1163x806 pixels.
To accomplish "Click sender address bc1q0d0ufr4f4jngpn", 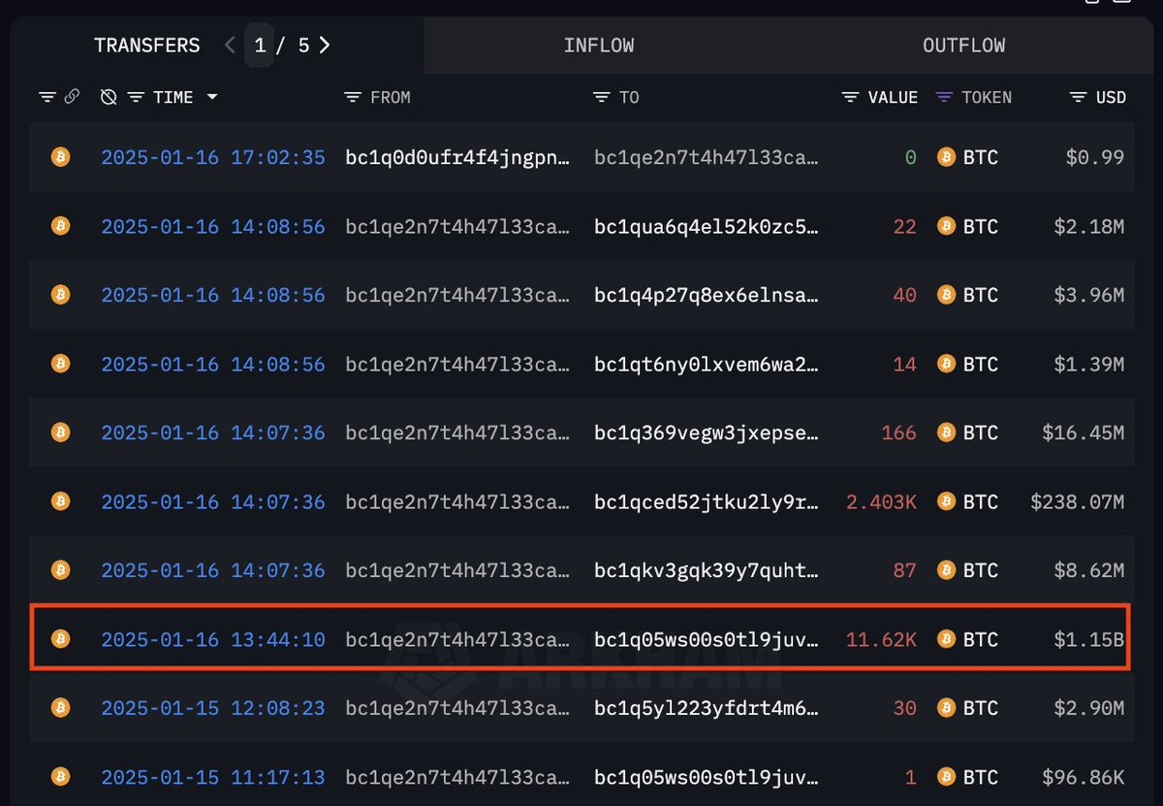I will 457,157.
